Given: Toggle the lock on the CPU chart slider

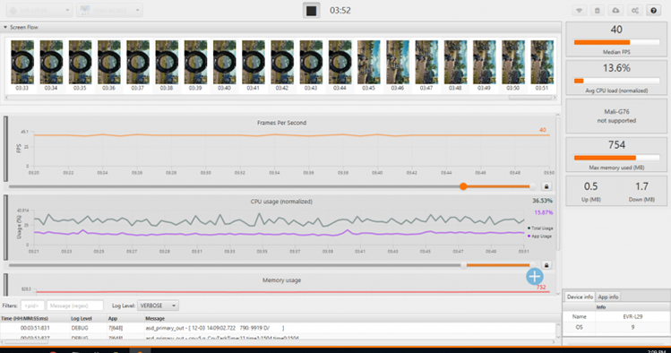Looking at the screenshot, I should click(x=546, y=265).
